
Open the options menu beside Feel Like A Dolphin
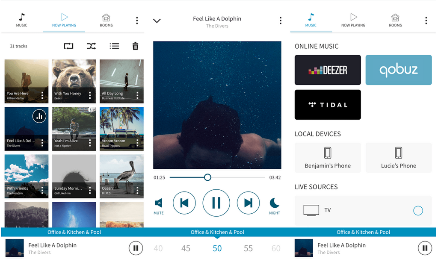point(281,20)
